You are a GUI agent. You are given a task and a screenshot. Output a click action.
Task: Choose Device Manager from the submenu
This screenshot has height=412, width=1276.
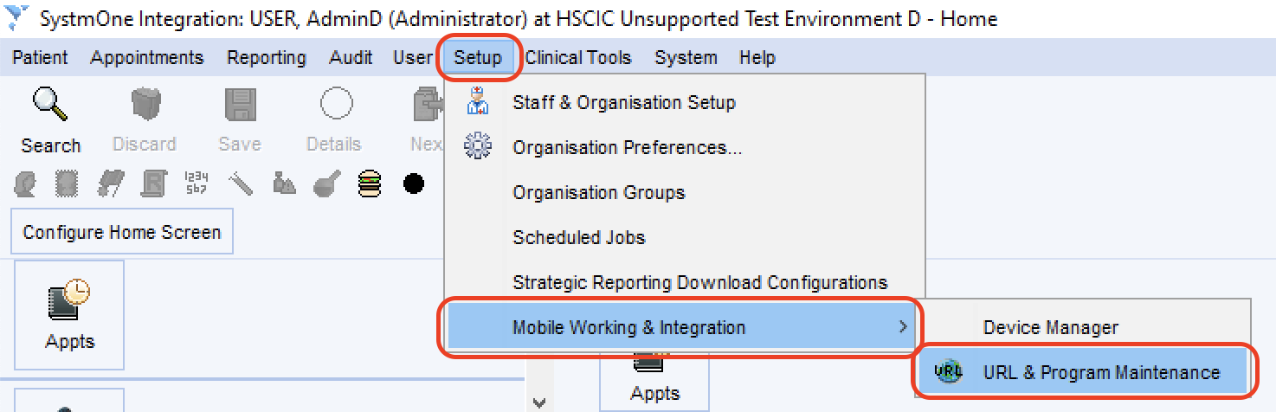pyautogui.click(x=1050, y=327)
